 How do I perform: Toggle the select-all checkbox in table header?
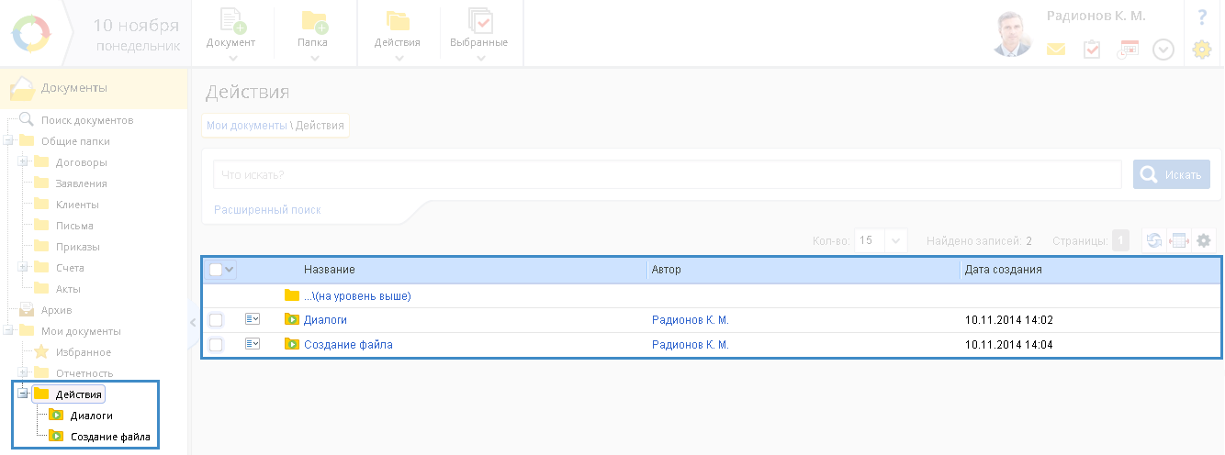216,270
